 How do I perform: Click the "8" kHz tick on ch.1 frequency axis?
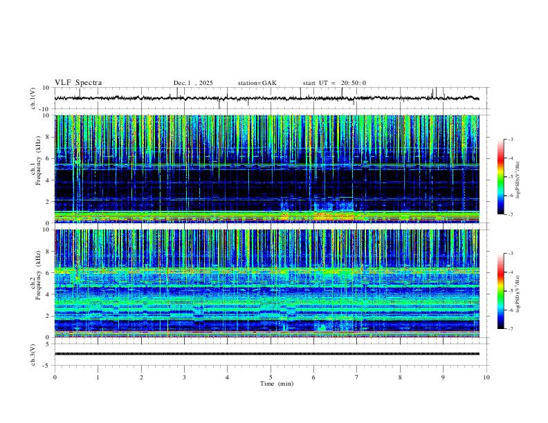pyautogui.click(x=48, y=137)
